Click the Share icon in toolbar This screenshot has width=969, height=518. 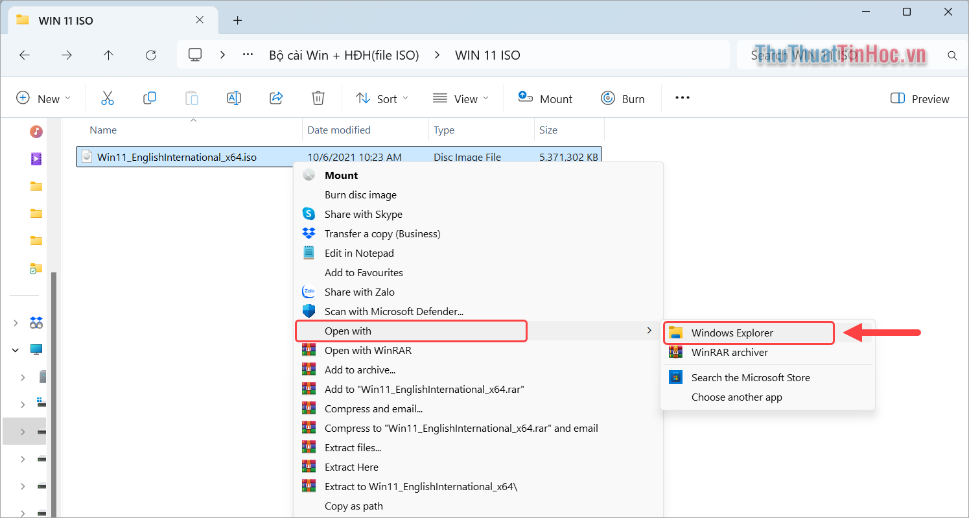(x=276, y=99)
